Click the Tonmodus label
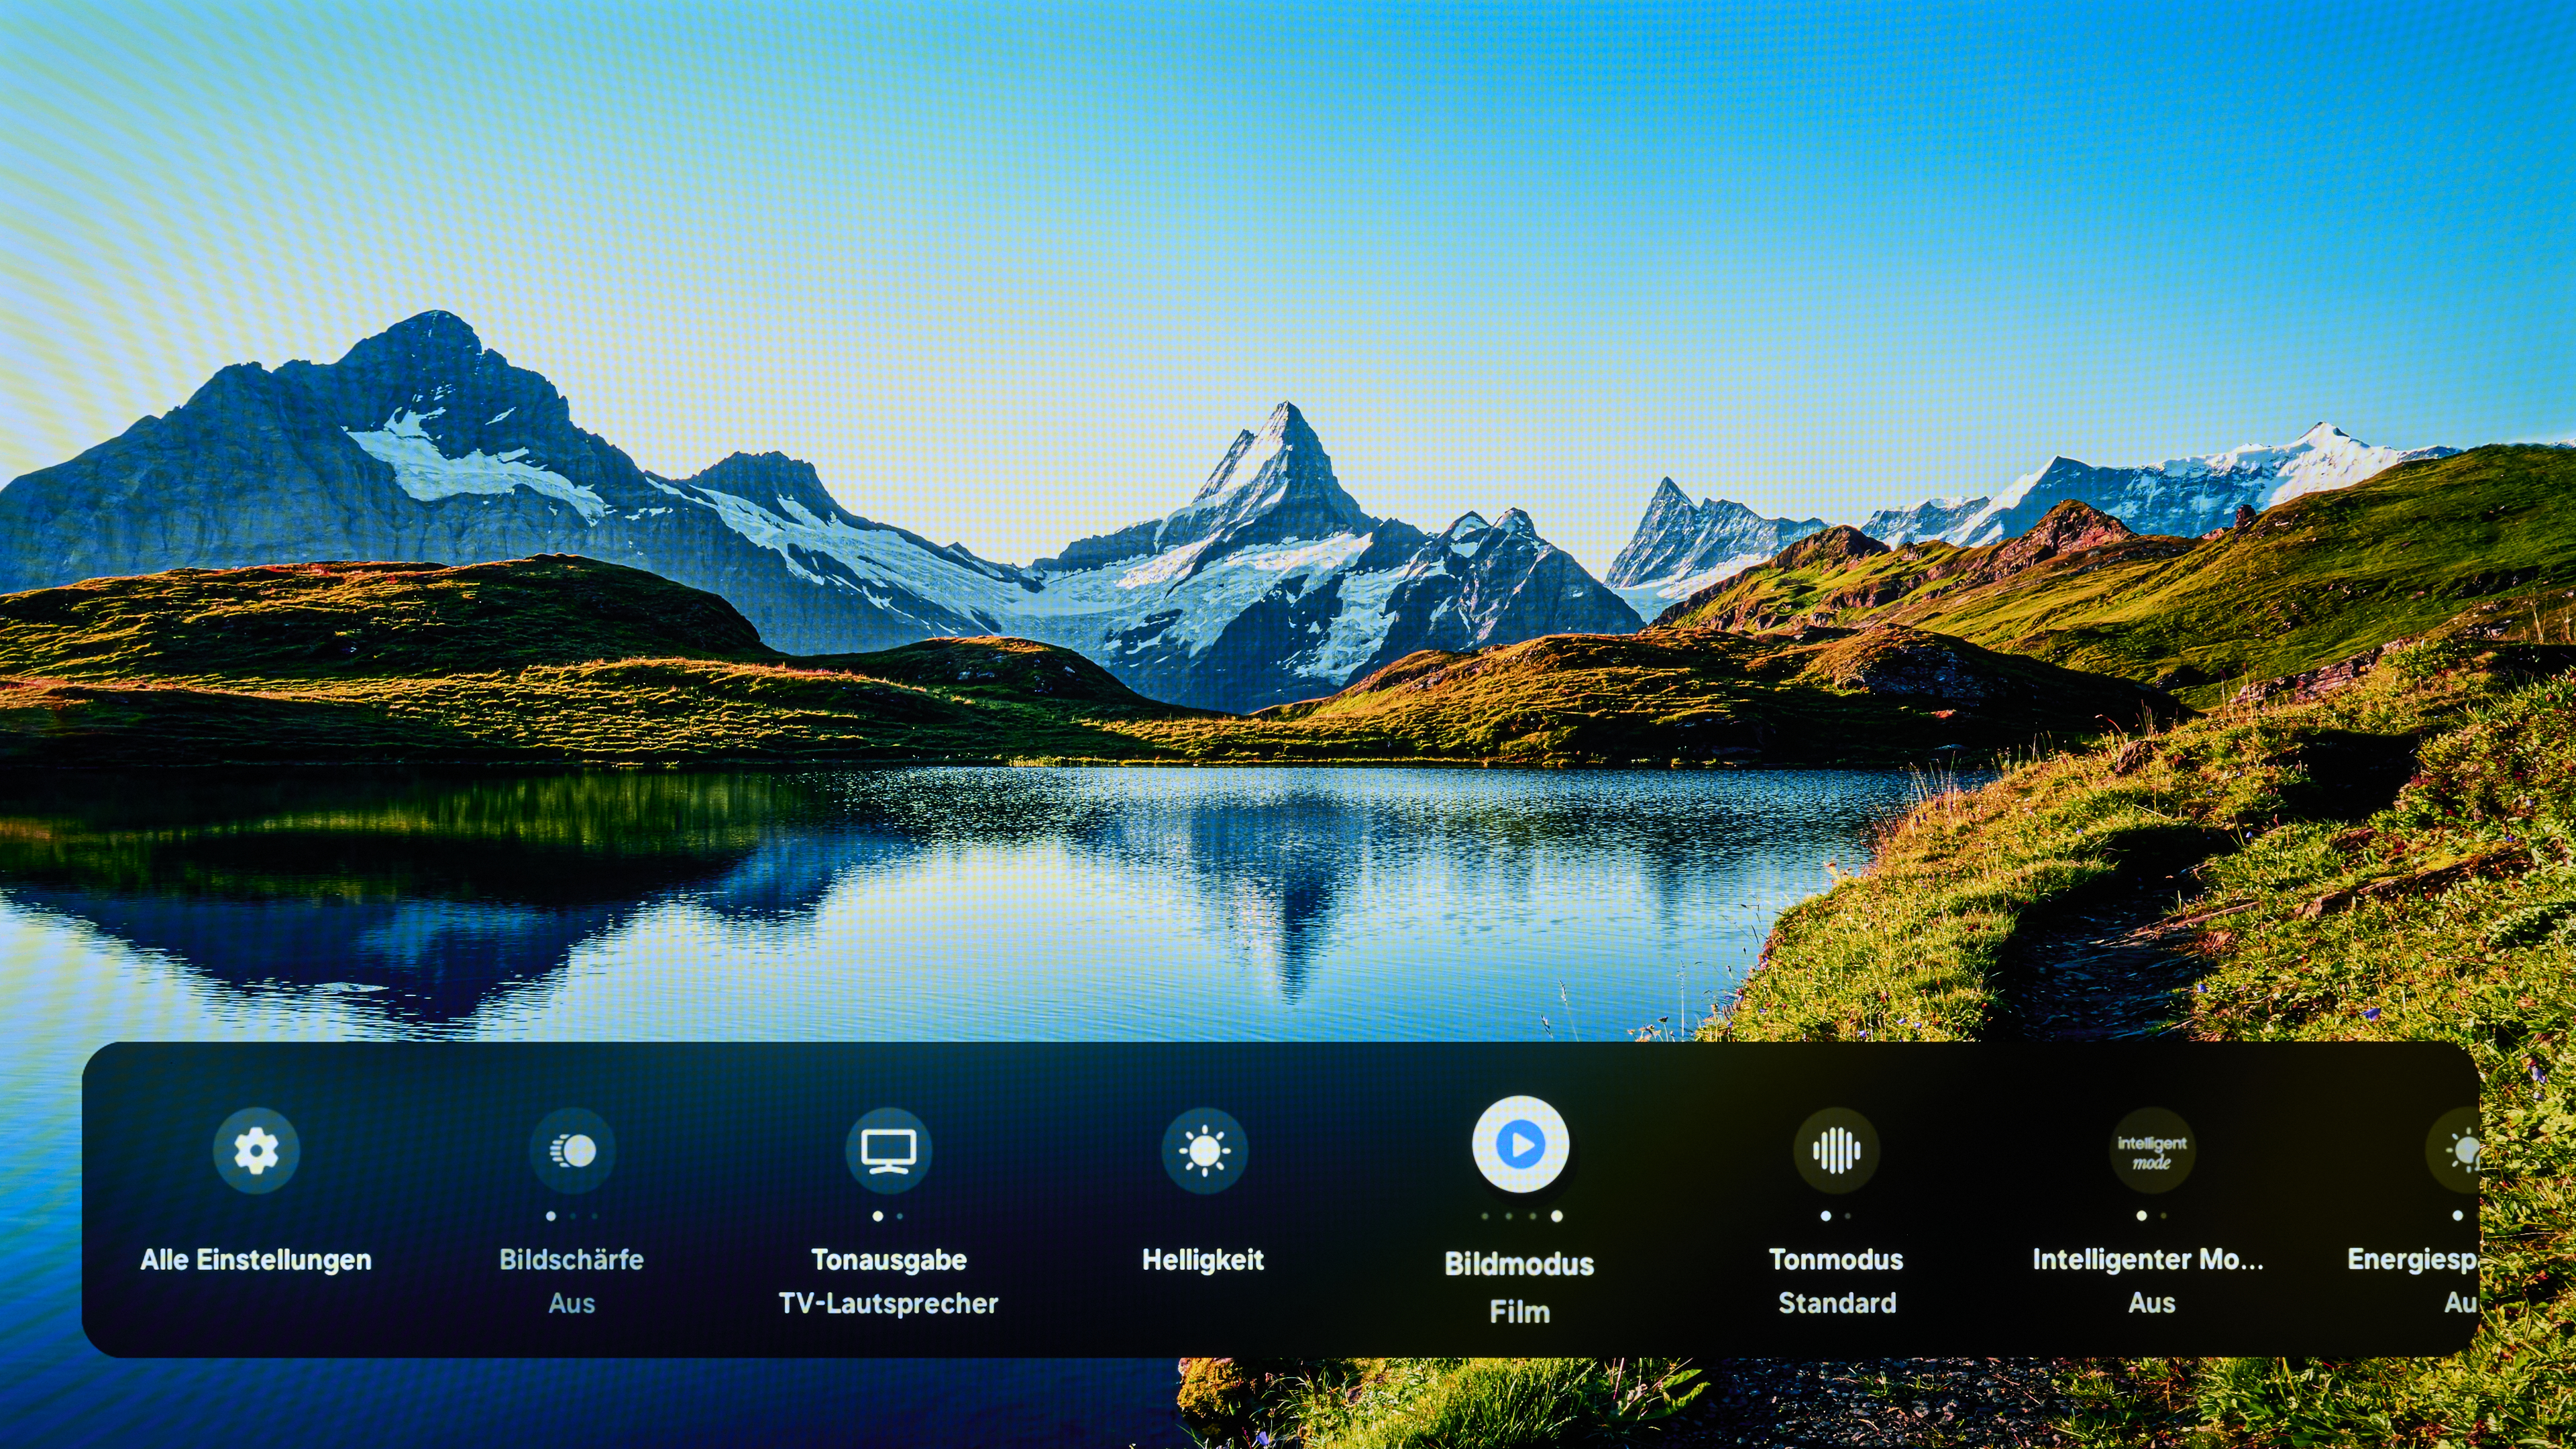The image size is (2576, 1449). (x=1836, y=1260)
